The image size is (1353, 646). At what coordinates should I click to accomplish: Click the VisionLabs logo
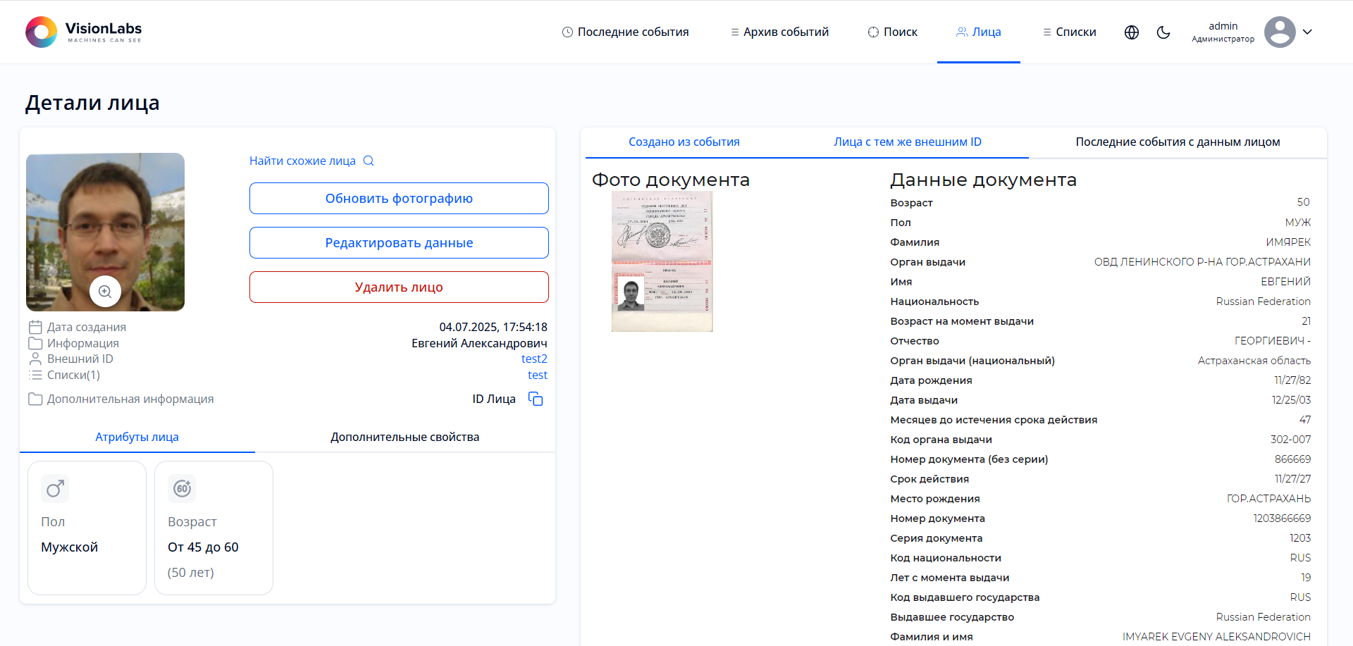pyautogui.click(x=84, y=32)
